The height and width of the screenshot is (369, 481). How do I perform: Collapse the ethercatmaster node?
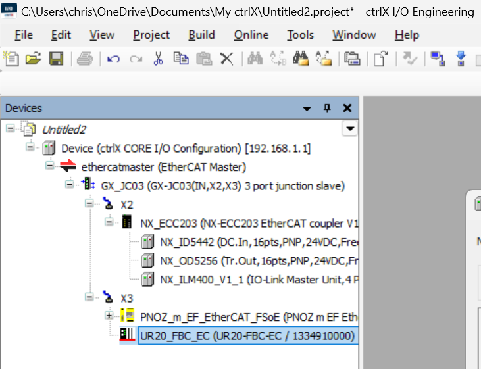click(x=50, y=166)
